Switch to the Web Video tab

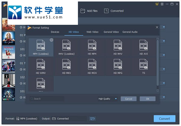pos(92,32)
